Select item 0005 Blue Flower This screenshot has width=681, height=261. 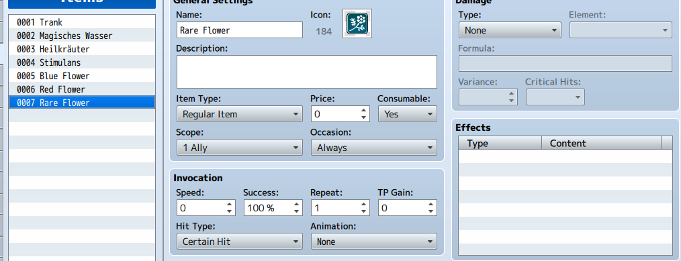pos(82,76)
